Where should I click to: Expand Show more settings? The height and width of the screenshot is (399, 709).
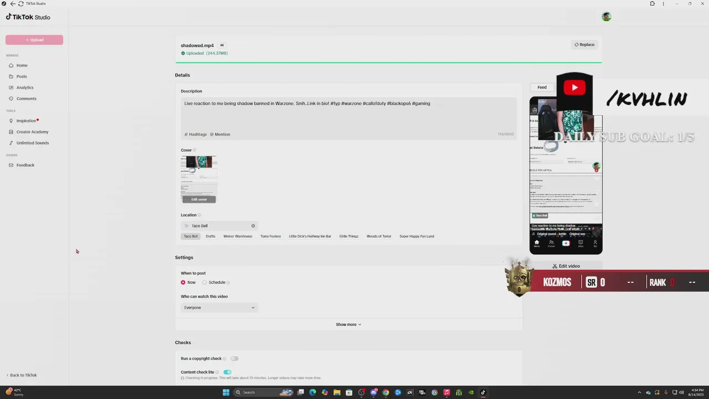[x=348, y=325]
